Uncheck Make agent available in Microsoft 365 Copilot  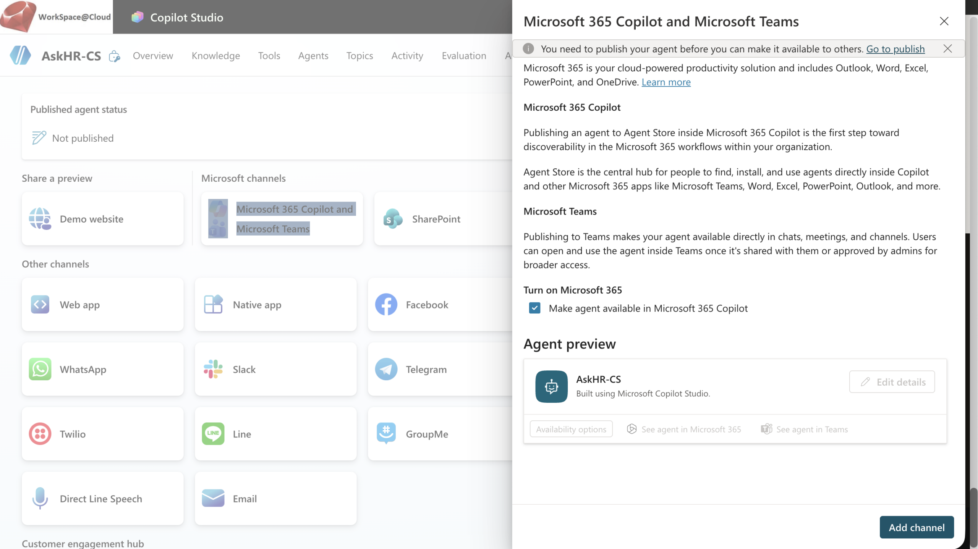534,308
